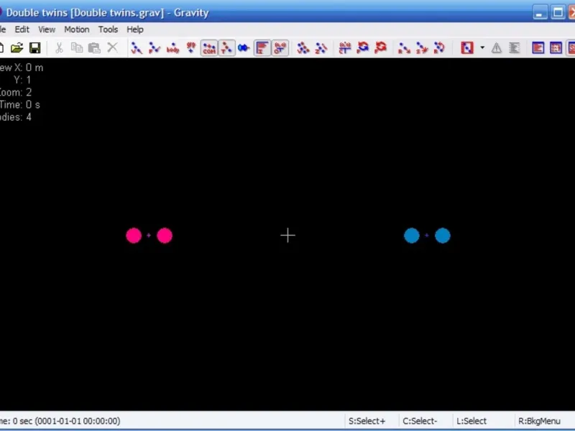Viewport: 575px width, 431px height.
Task: Select the left blue body
Action: (x=412, y=236)
